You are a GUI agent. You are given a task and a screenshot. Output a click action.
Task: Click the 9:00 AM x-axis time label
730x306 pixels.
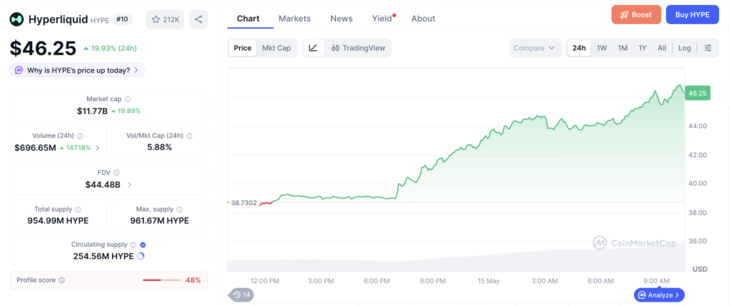[657, 281]
